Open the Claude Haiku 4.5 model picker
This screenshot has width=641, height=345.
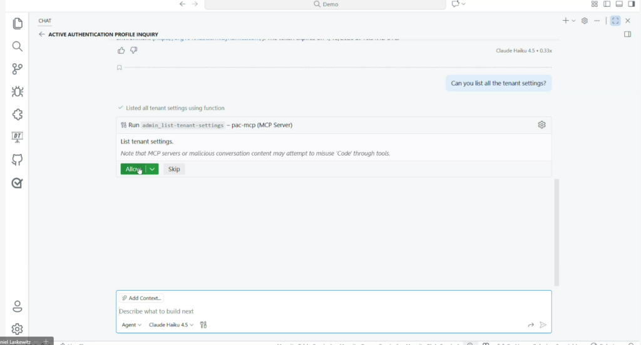[171, 325]
